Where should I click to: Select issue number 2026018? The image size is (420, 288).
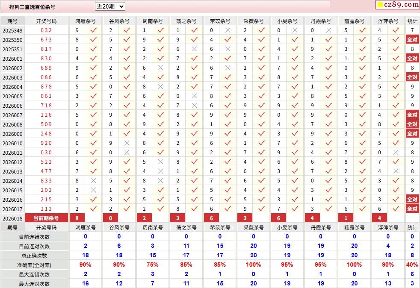[12, 218]
